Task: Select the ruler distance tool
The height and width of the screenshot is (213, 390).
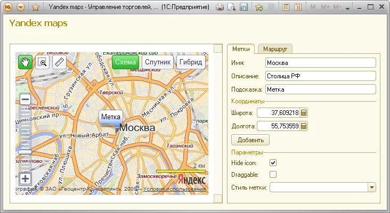Action: (x=60, y=62)
